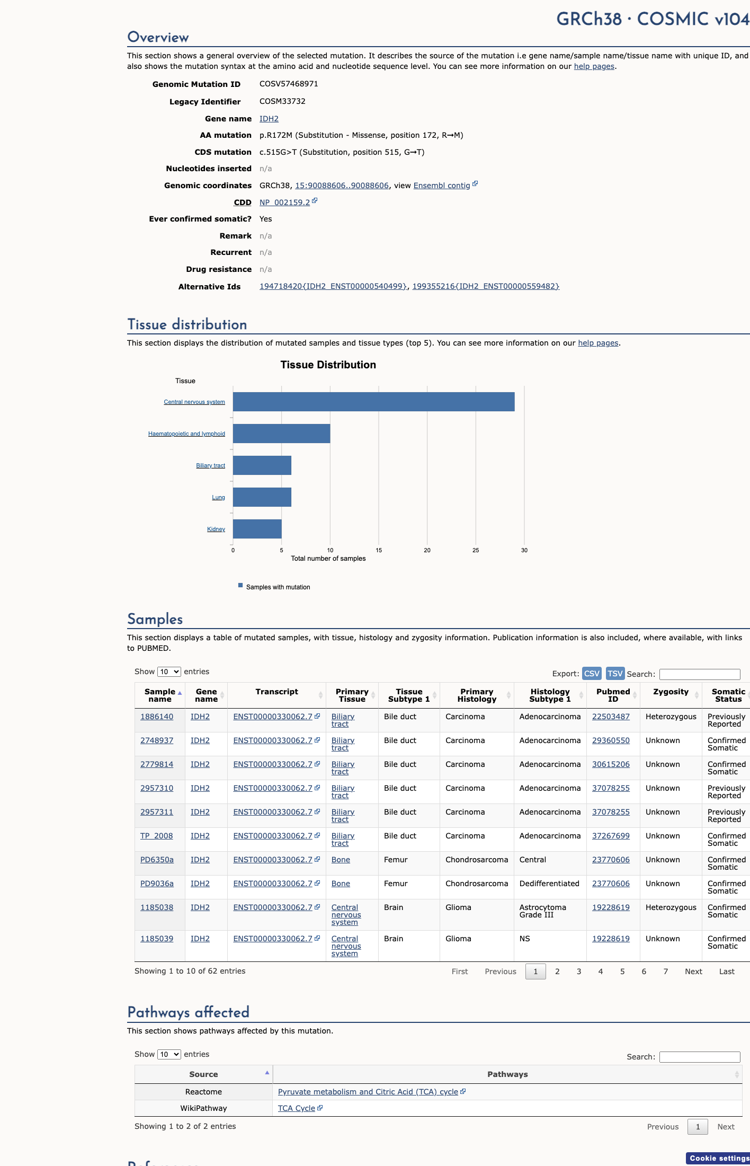Open alternative ID 199355216 IDH2 link
750x1166 pixels.
tap(486, 286)
